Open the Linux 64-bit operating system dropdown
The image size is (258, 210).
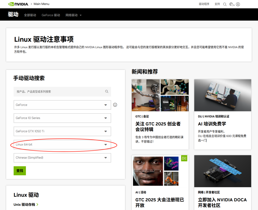(x=62, y=145)
